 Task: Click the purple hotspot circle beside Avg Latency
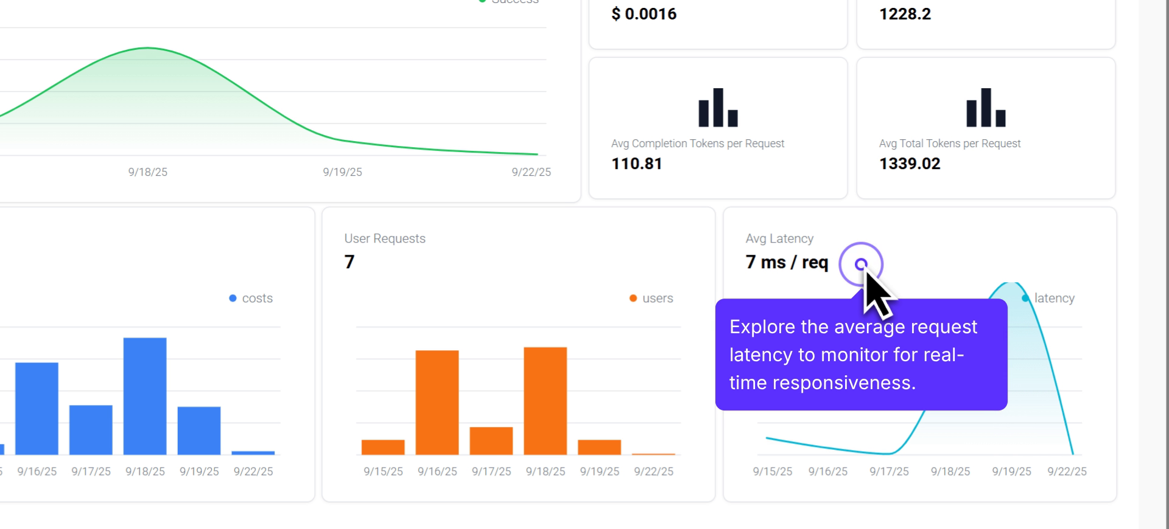(x=860, y=264)
